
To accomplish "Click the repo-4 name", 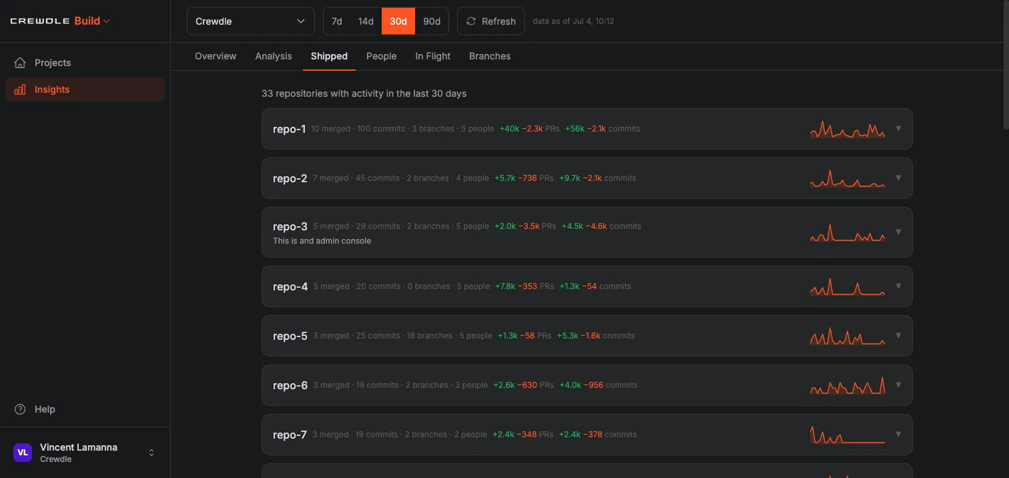I will pyautogui.click(x=290, y=286).
